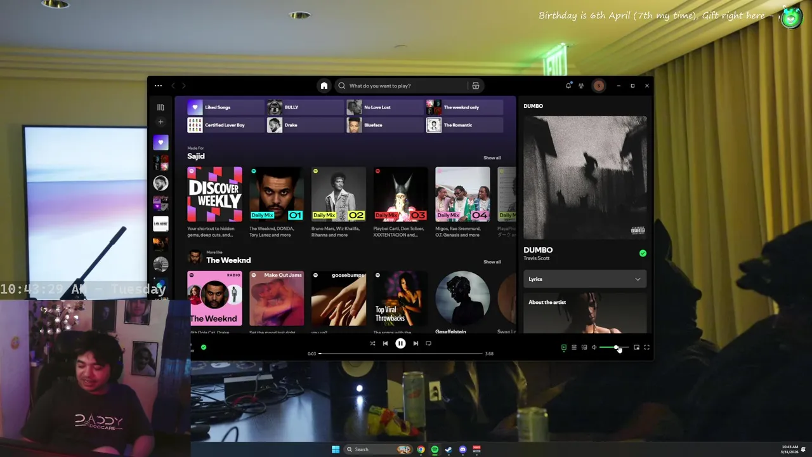812x457 pixels.
Task: Go back with the left arrow
Action: click(173, 86)
